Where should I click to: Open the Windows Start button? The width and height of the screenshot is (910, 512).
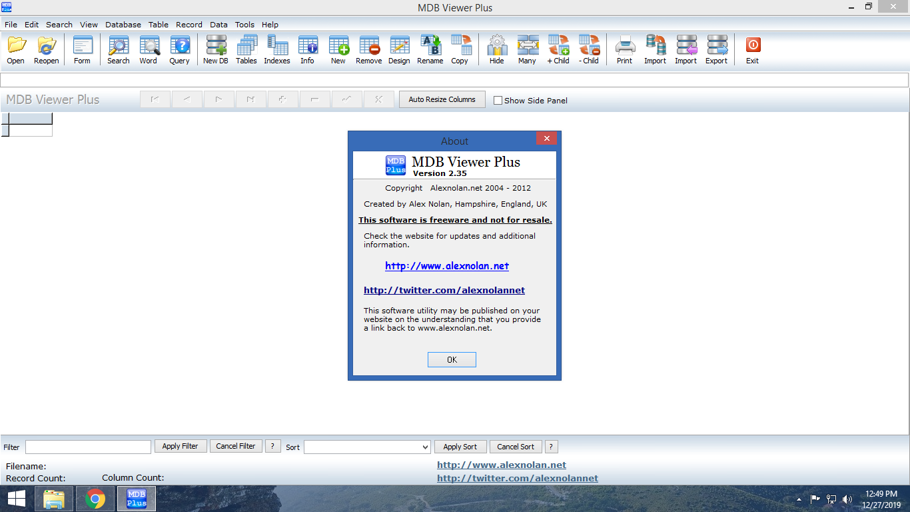pos(17,499)
